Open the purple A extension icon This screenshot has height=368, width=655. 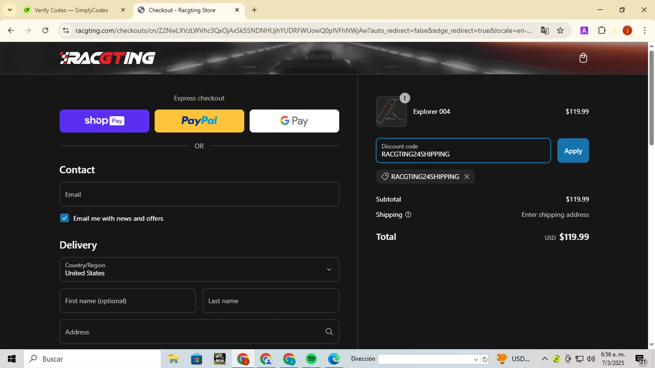(584, 31)
